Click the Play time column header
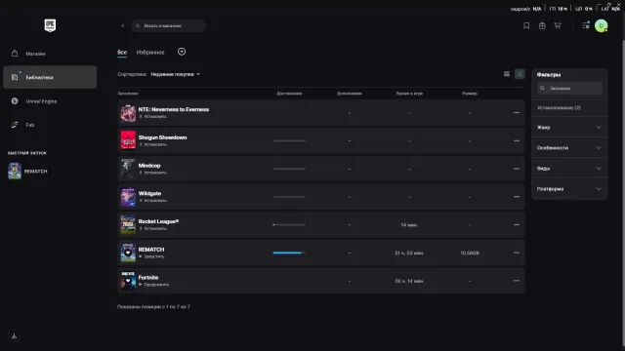 pos(409,94)
